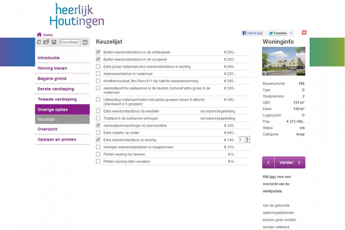The width and height of the screenshot is (345, 230).
Task: Check Extra wandcontactdoos bij wastafel
Action: 98,111
